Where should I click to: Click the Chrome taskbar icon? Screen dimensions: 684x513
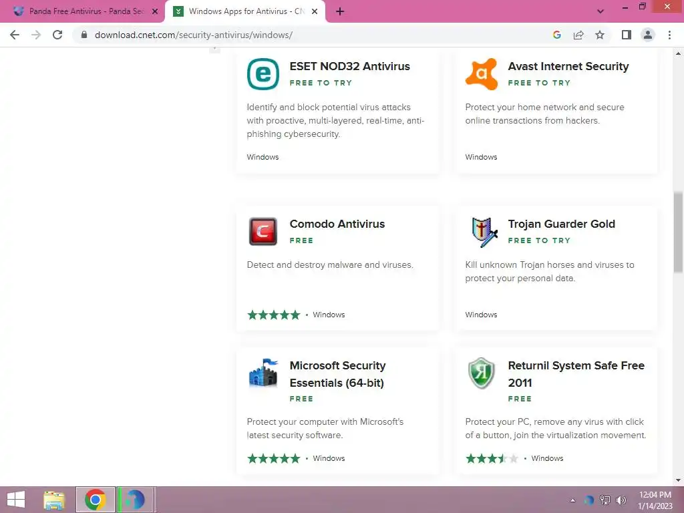95,500
